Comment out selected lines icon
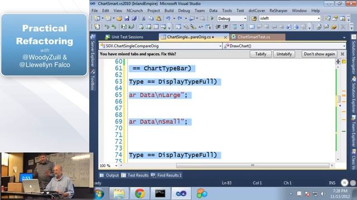This screenshot has height=200, width=357. (x=235, y=27)
